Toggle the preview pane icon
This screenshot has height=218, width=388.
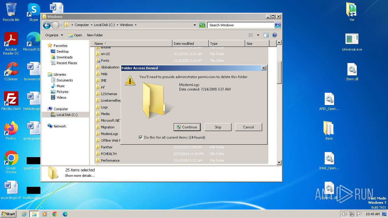pyautogui.click(x=266, y=35)
